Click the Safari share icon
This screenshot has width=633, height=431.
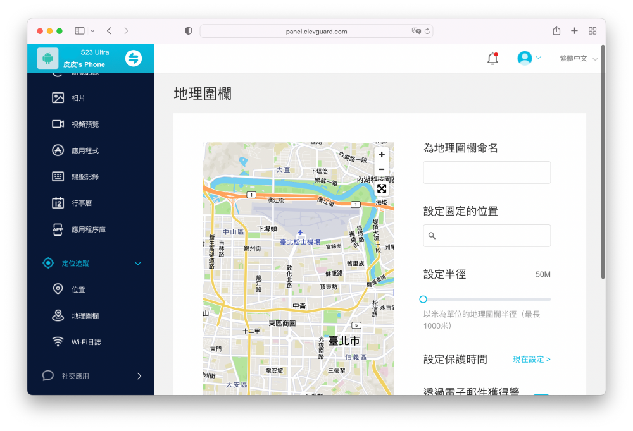(556, 31)
